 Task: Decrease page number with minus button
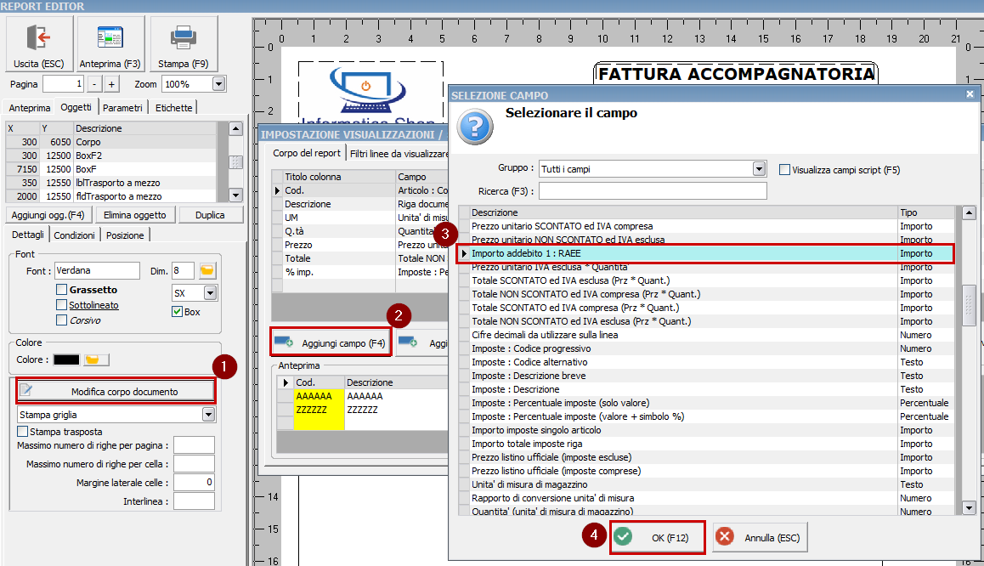94,84
